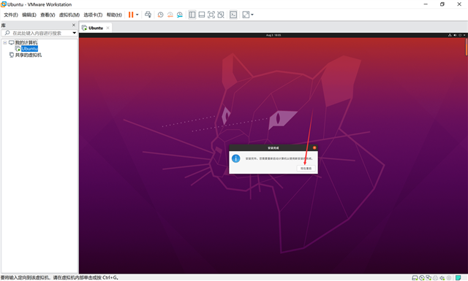Close the library panel
468x281 pixels.
tap(74, 25)
